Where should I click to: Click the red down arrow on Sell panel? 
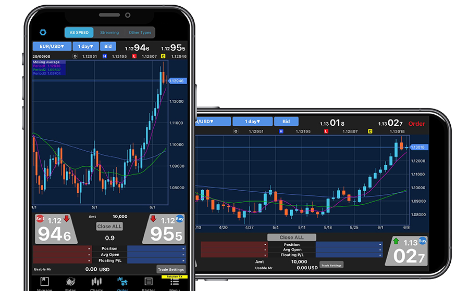[66, 219]
